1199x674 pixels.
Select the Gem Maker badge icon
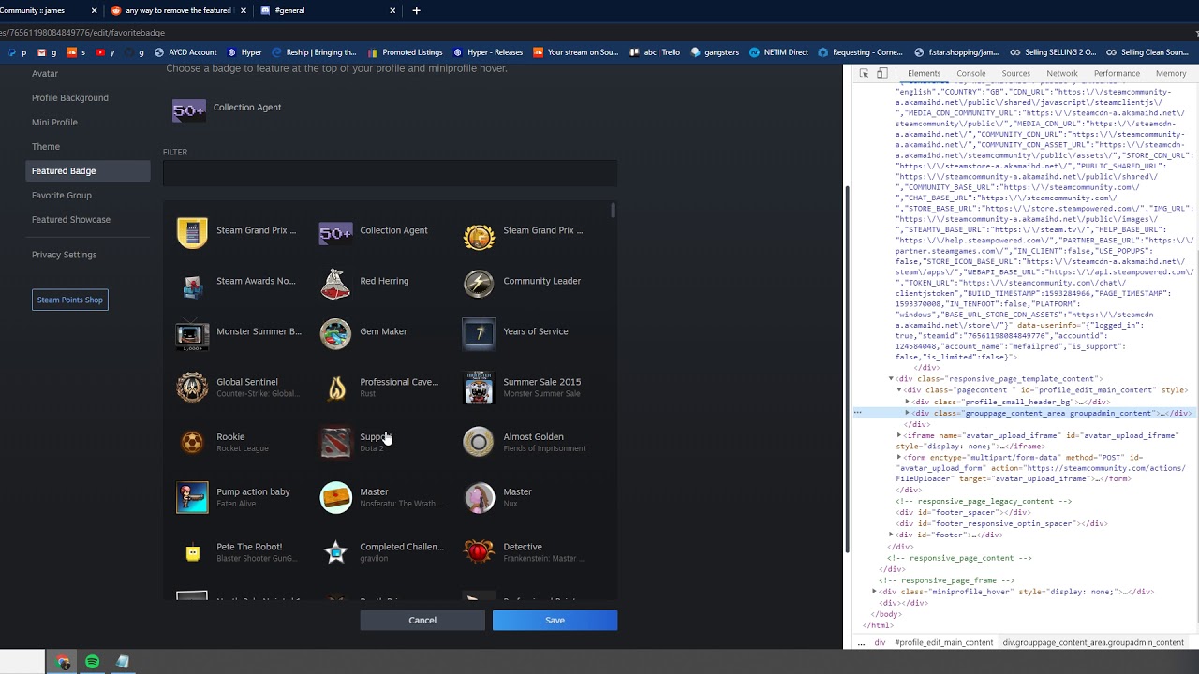click(x=335, y=334)
